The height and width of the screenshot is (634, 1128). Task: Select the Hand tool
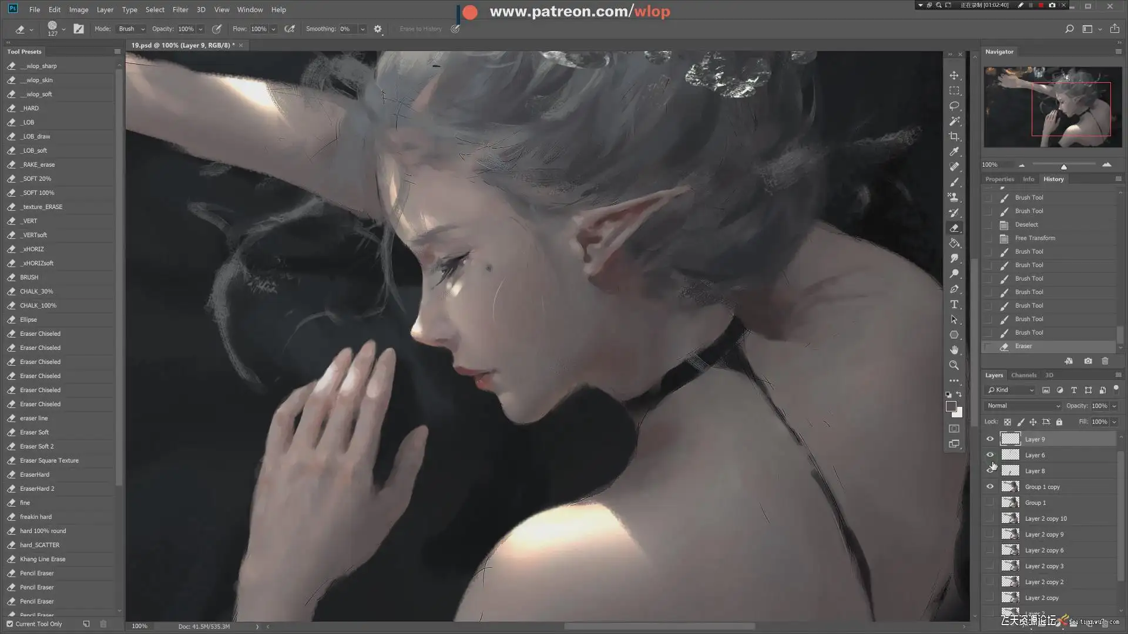click(954, 350)
